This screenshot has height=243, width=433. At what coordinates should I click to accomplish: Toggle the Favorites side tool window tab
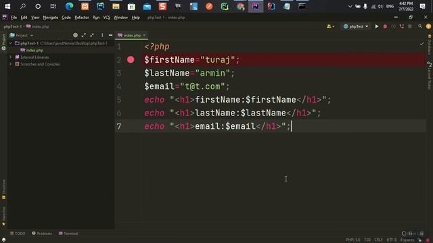pyautogui.click(x=3, y=216)
